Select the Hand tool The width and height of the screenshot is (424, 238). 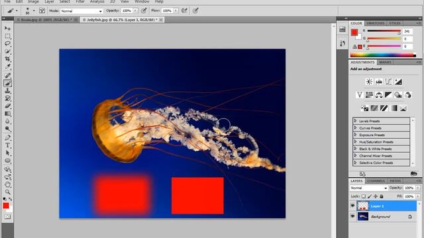click(7, 184)
